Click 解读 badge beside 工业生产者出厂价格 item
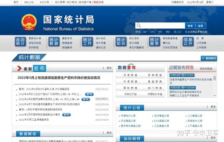The height and width of the screenshot is (142, 224). click(89, 94)
